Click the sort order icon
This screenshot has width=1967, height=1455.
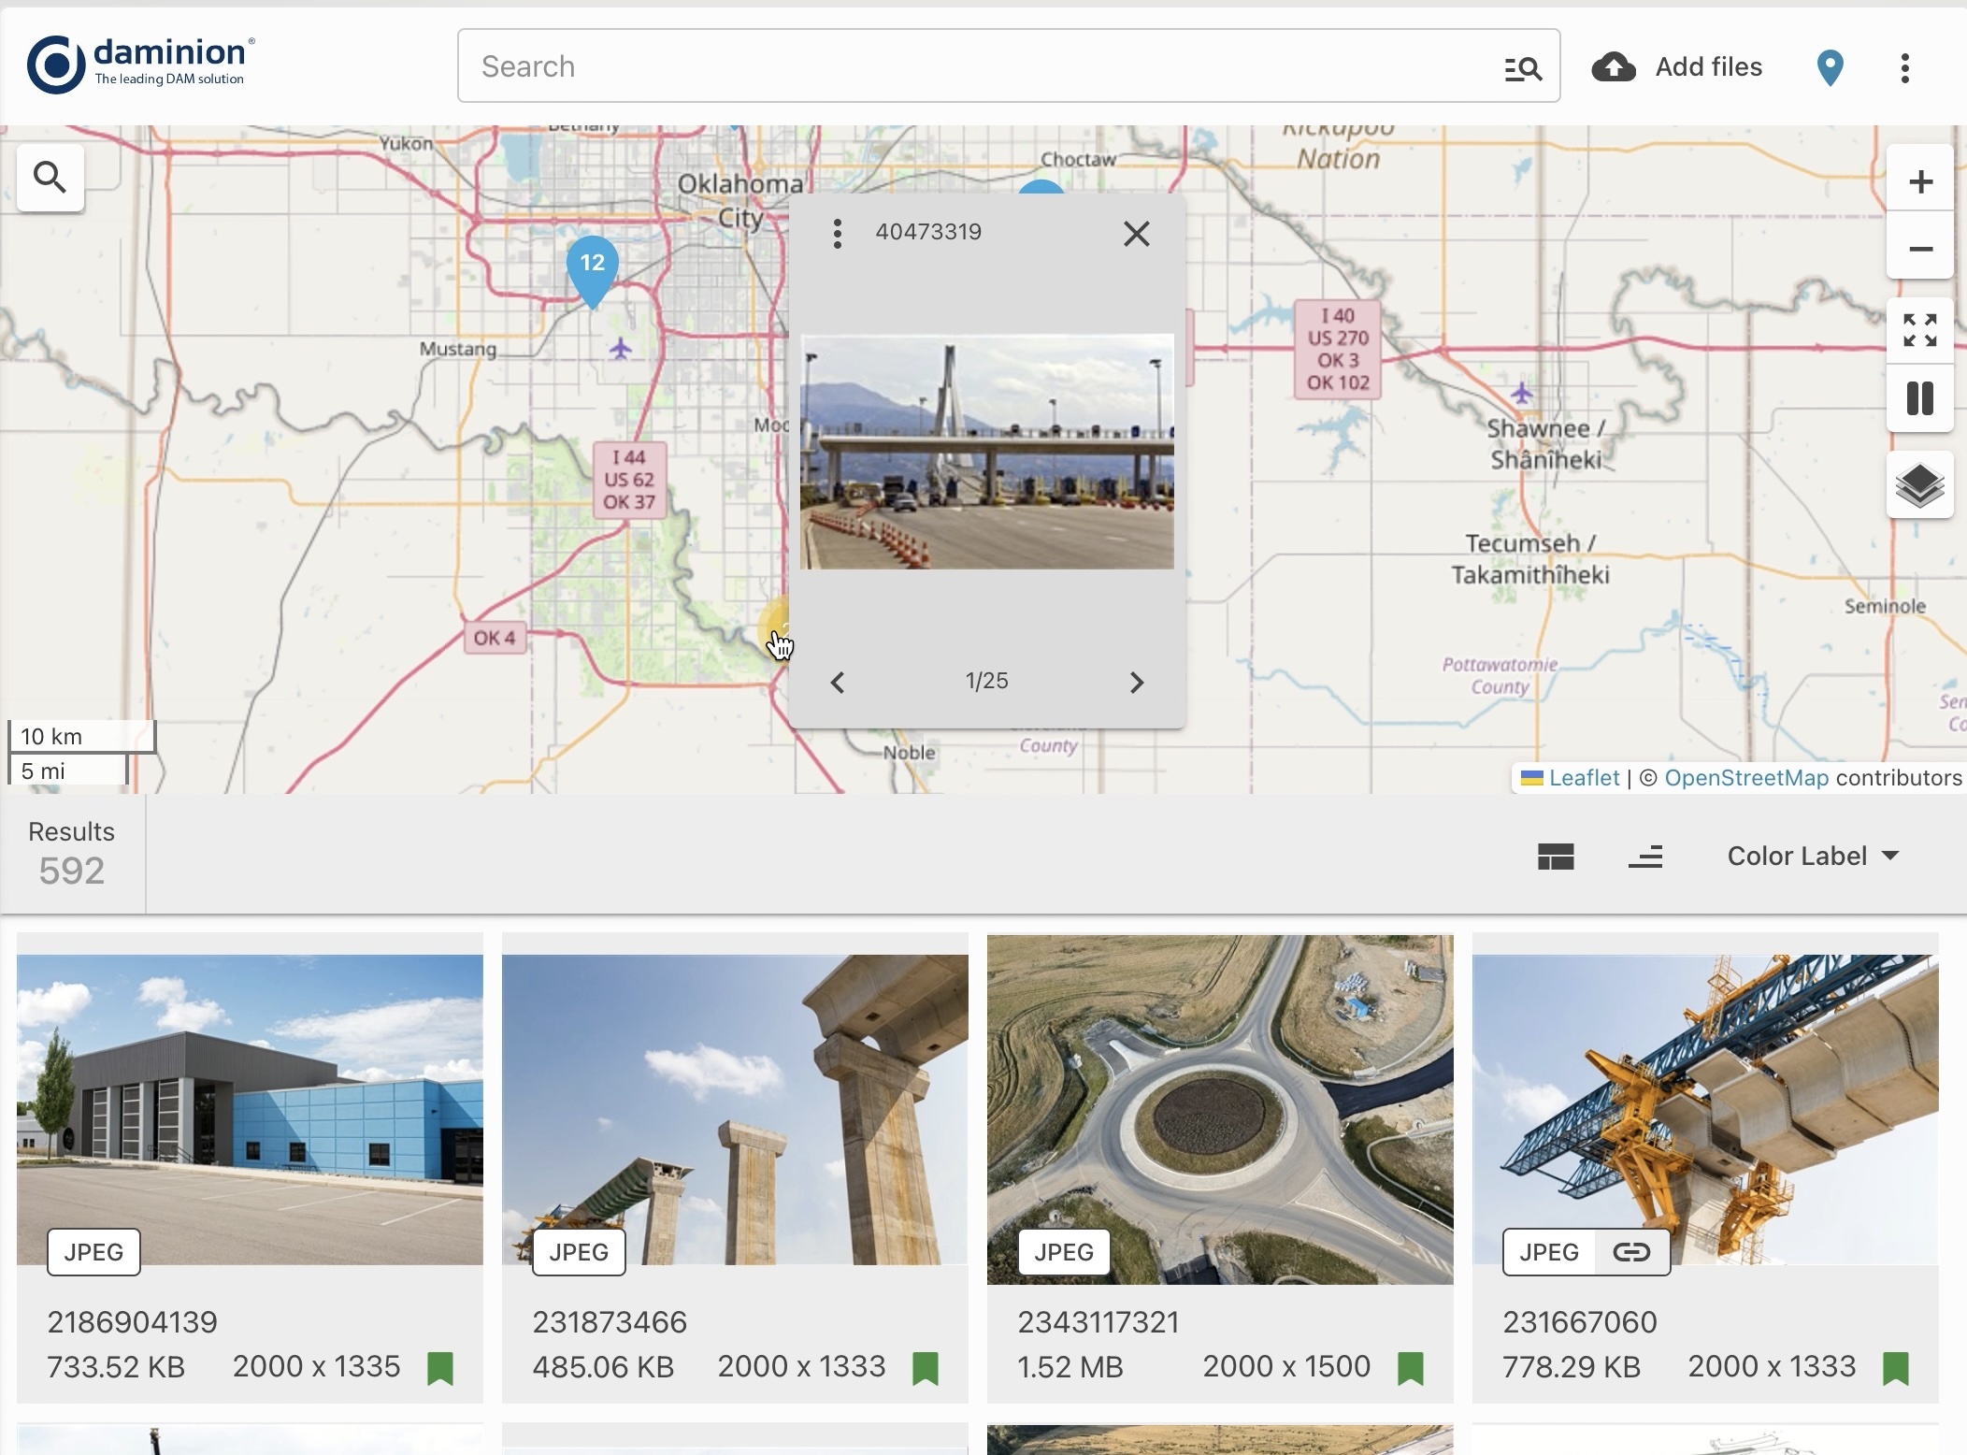[x=1645, y=856]
